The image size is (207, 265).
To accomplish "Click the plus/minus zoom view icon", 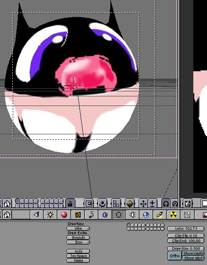I will pos(152,203).
